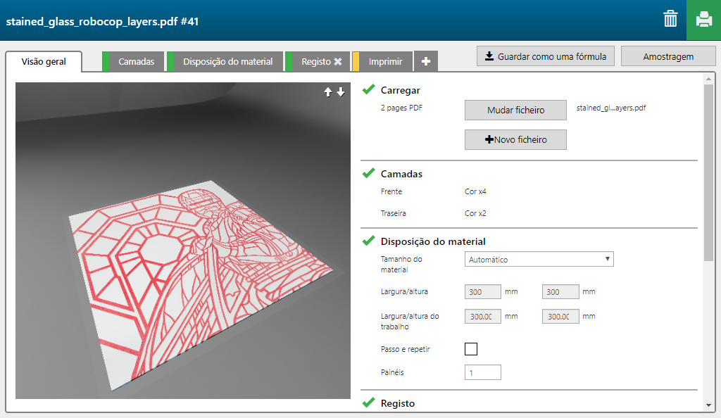The height and width of the screenshot is (418, 721).
Task: Click the 2 pages PDF text
Action: 401,108
